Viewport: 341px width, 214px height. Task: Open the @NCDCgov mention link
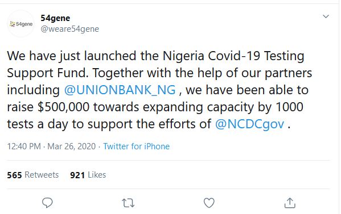(249, 124)
